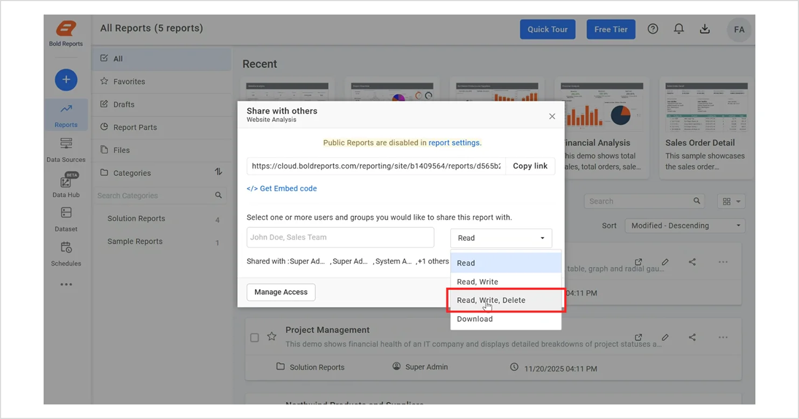Choose Read, Write, Delete permission option

tap(506, 300)
